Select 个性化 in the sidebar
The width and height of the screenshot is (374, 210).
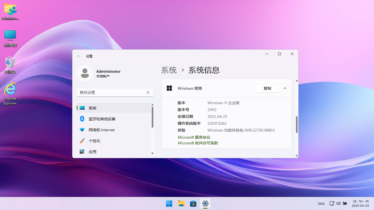114,141
